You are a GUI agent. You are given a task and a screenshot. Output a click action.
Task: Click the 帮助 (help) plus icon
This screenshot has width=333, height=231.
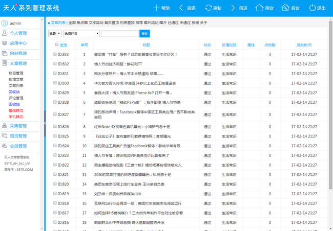coord(156,8)
